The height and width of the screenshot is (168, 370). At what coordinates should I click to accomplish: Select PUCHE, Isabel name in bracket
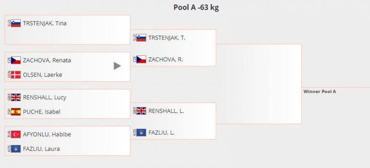click(42, 112)
